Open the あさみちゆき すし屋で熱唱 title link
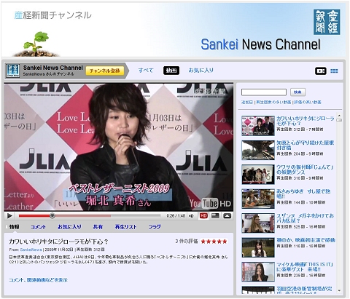 (x=303, y=194)
